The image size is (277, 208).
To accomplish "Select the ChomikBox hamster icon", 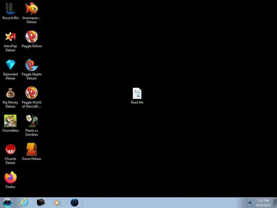I will click(x=11, y=121).
